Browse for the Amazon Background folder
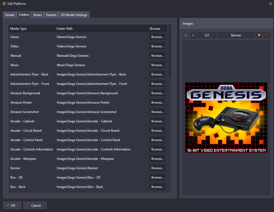 (x=157, y=93)
